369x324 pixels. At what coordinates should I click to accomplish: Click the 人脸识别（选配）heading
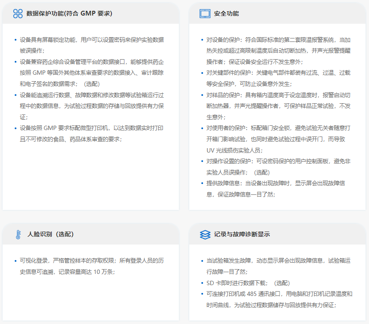coord(51,235)
